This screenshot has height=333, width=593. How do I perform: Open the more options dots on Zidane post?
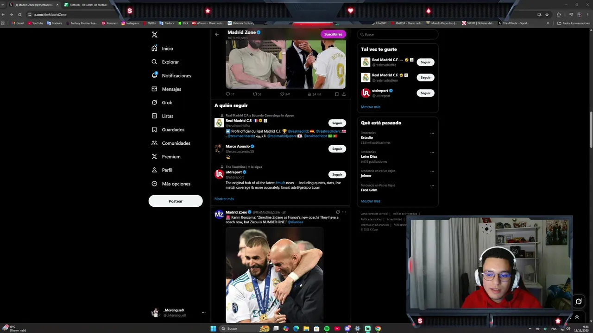click(x=344, y=212)
